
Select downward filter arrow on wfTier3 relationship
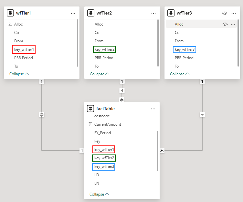click(202, 115)
